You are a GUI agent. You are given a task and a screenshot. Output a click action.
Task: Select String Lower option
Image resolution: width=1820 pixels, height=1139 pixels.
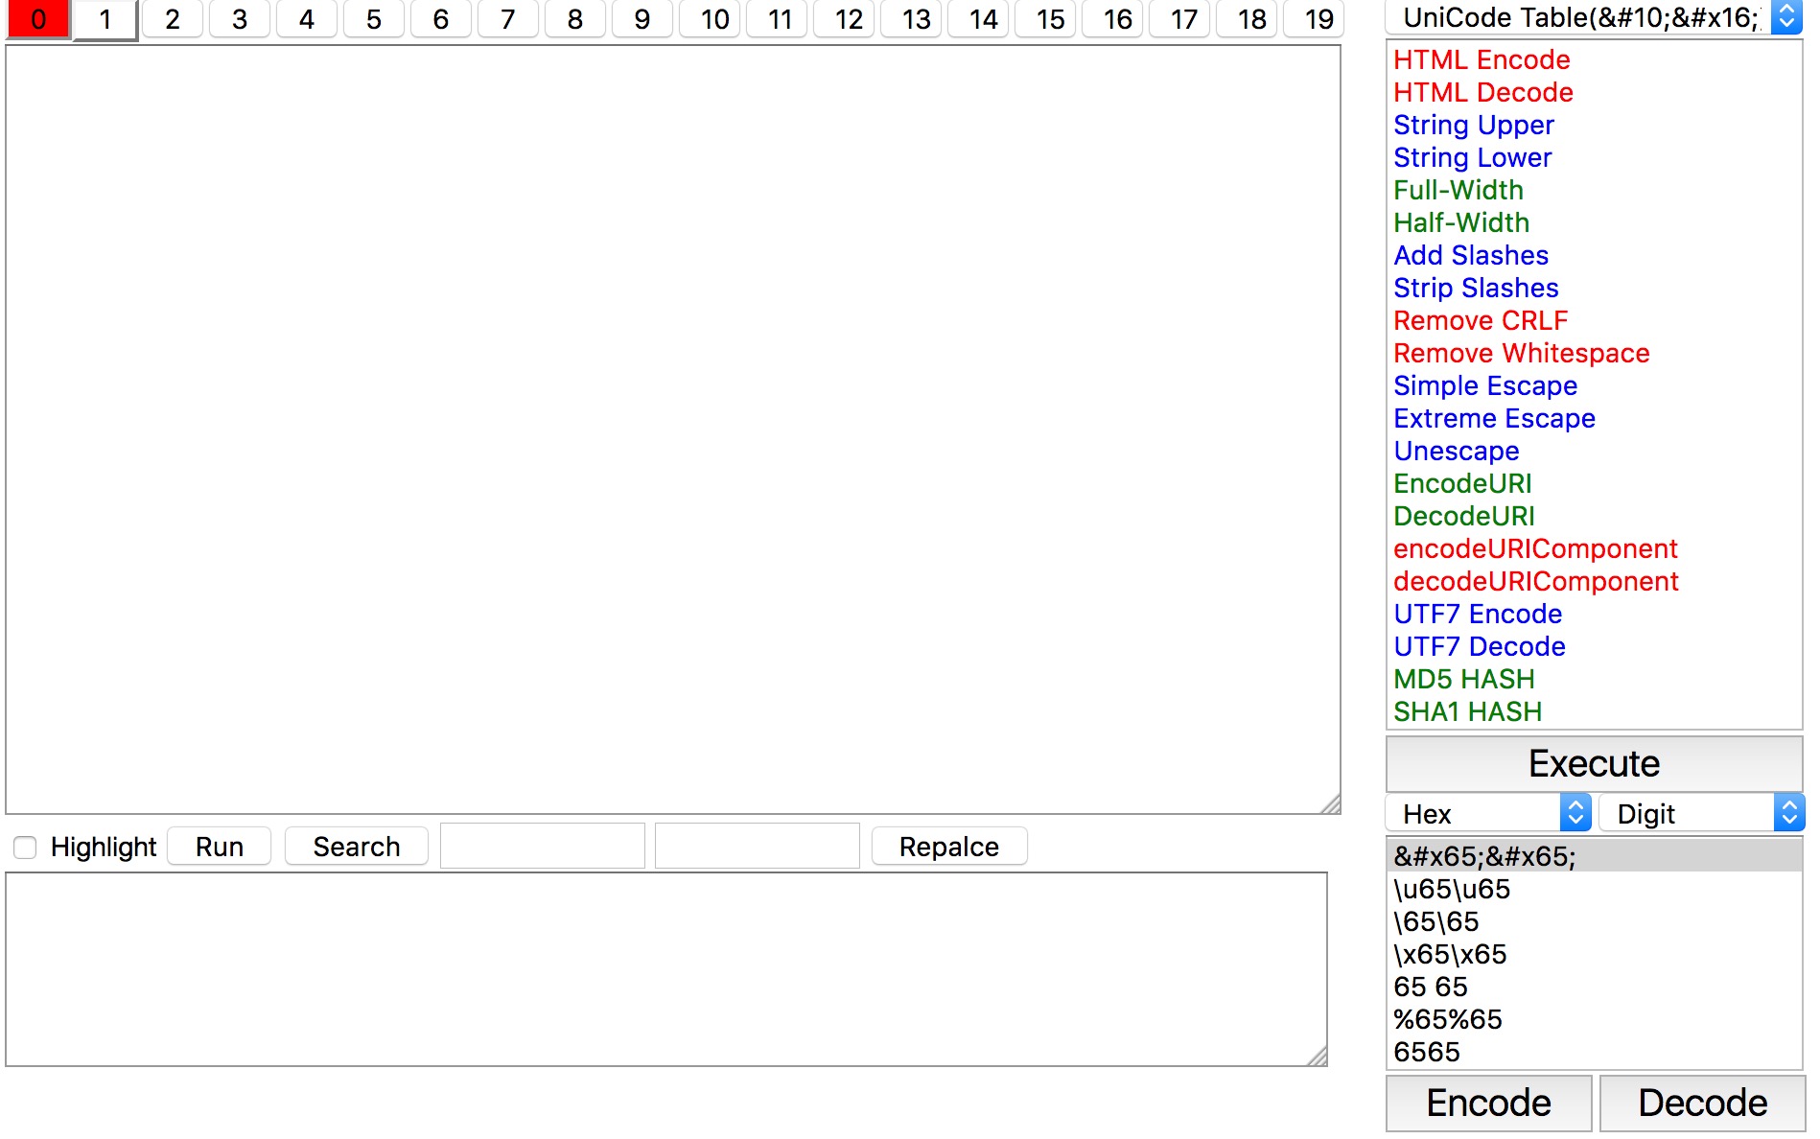[x=1594, y=157]
